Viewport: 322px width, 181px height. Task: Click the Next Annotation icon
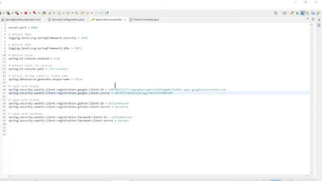click(x=59, y=13)
